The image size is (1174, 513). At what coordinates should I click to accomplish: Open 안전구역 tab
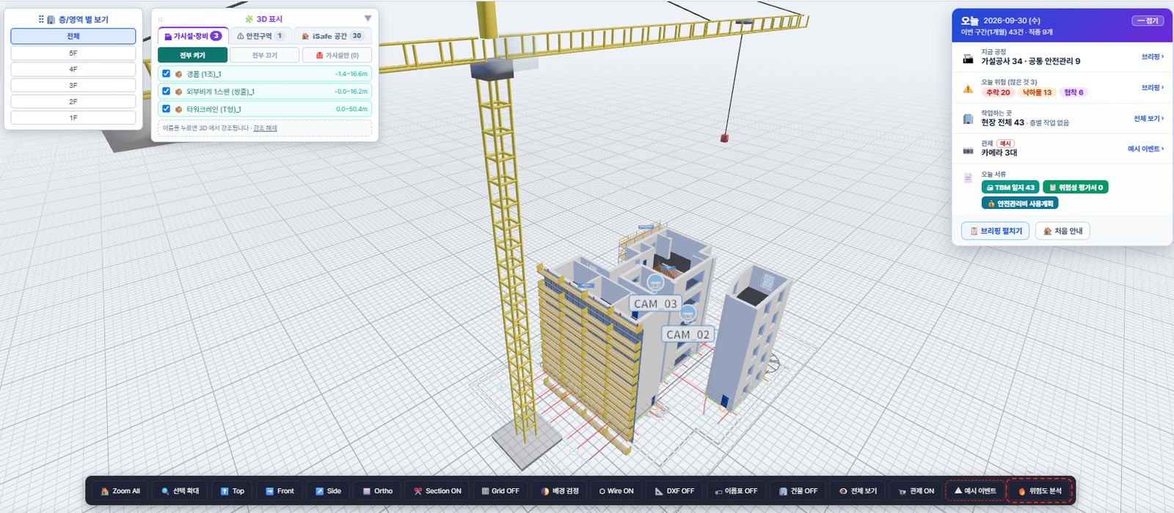click(x=260, y=36)
